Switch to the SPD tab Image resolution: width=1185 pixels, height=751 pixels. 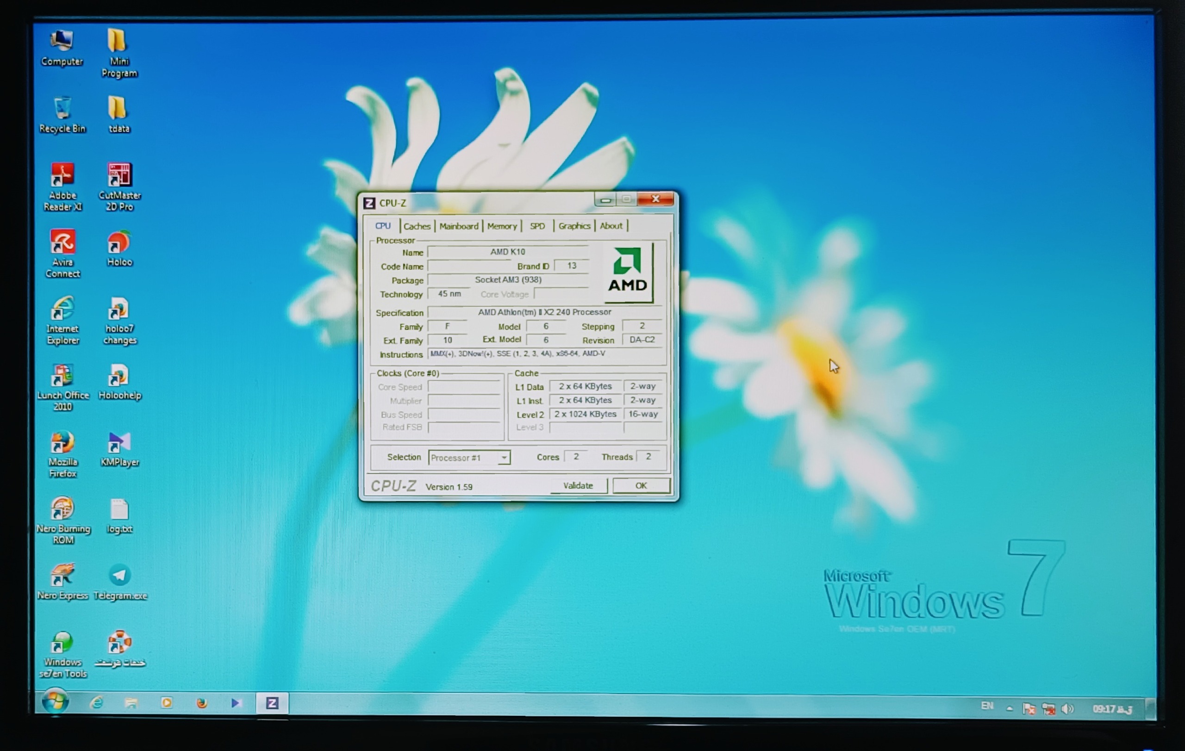[x=537, y=226]
